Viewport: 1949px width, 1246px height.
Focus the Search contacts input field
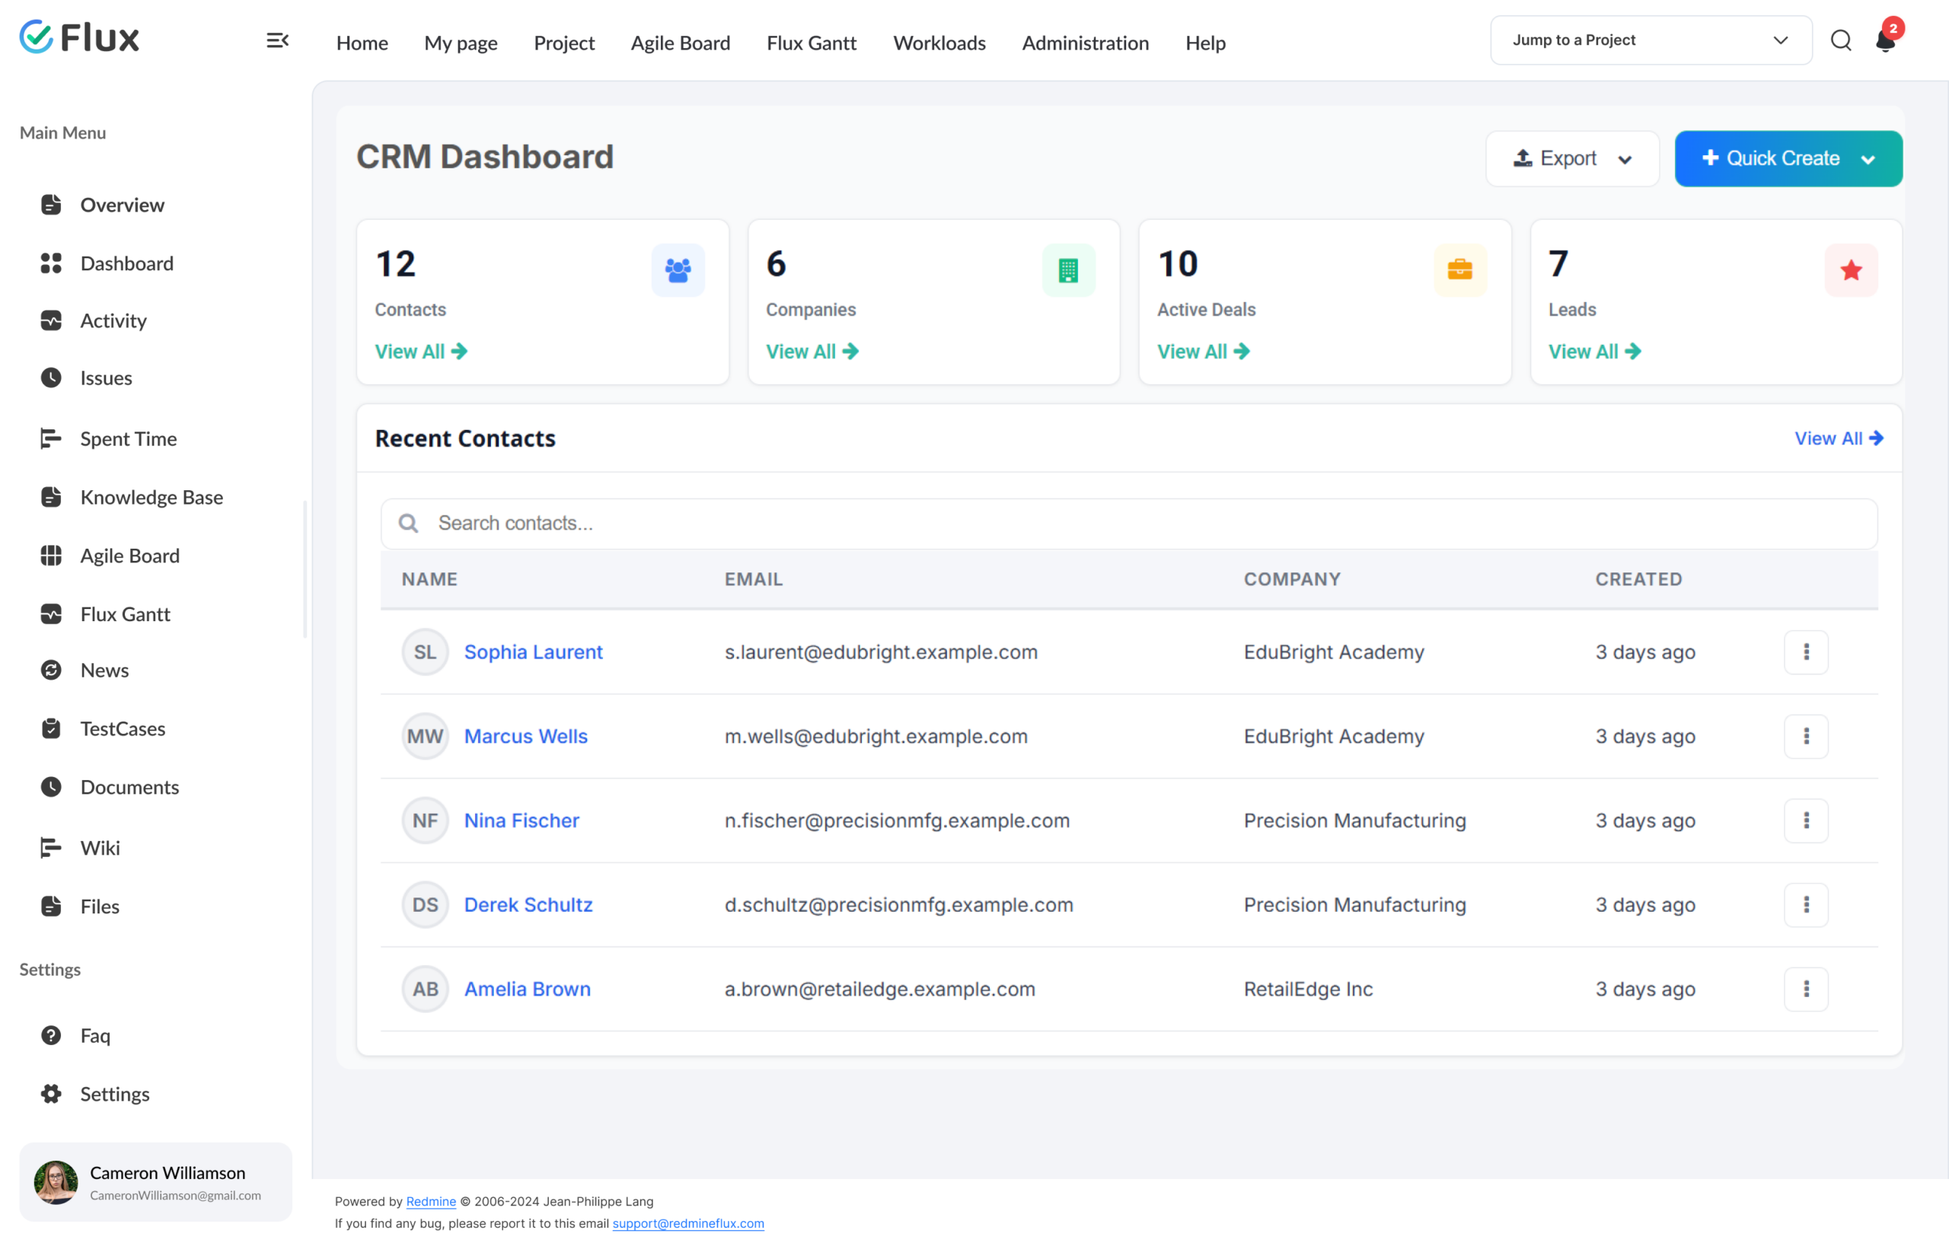[1128, 524]
